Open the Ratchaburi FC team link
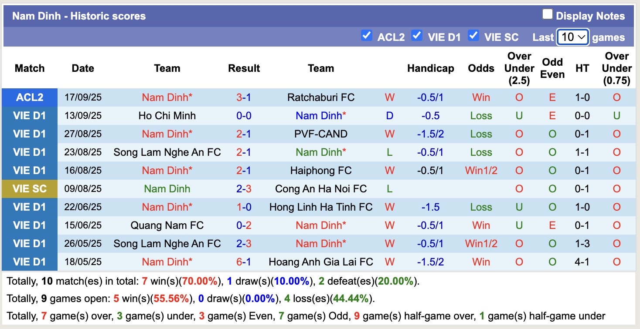Screen dimensions: 640x329 (x=321, y=97)
